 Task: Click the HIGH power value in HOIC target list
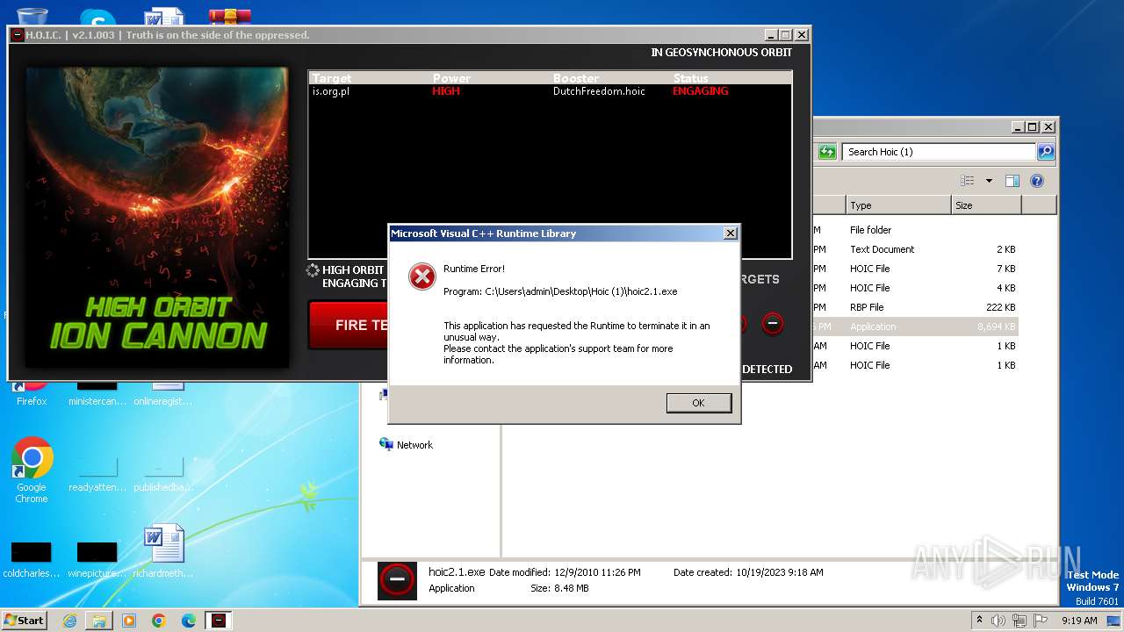(x=446, y=91)
